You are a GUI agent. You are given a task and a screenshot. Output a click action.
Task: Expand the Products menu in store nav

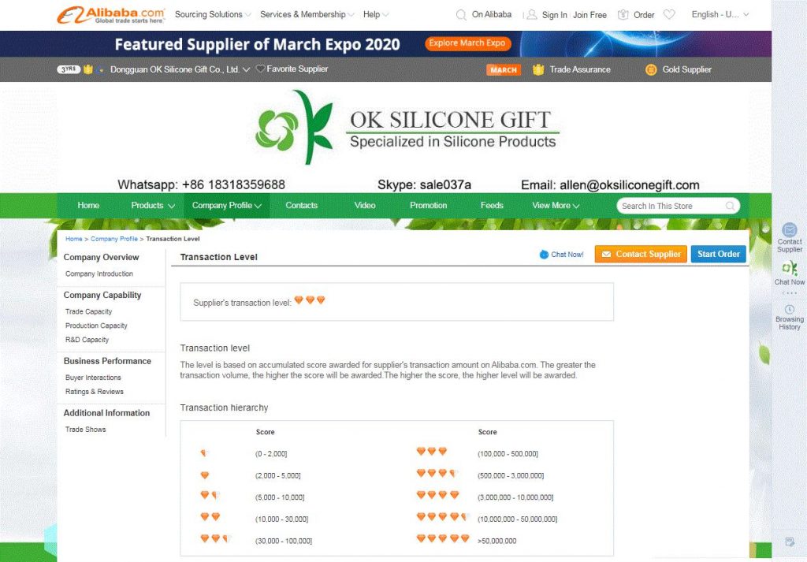(153, 206)
